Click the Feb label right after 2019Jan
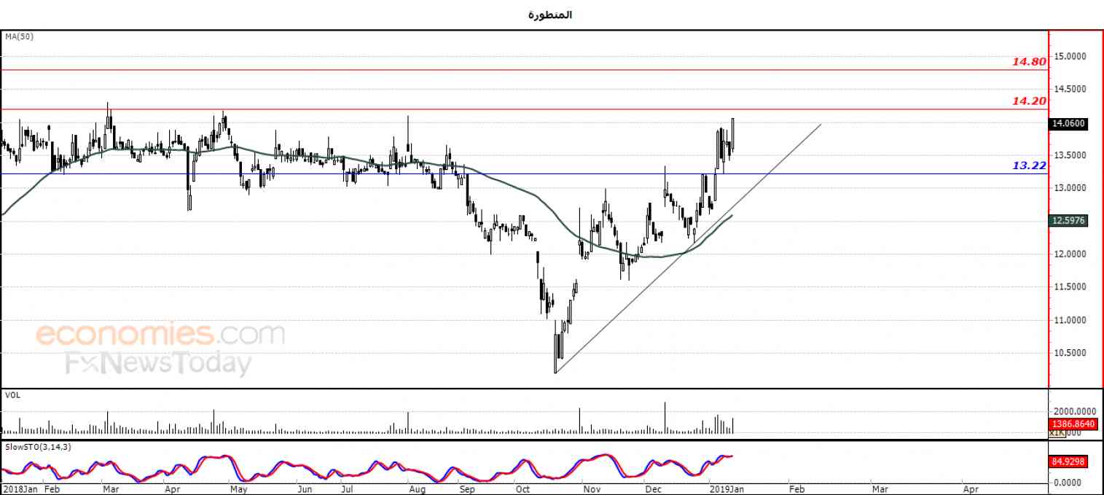Viewport: 1104px width, 495px height. pyautogui.click(x=797, y=490)
